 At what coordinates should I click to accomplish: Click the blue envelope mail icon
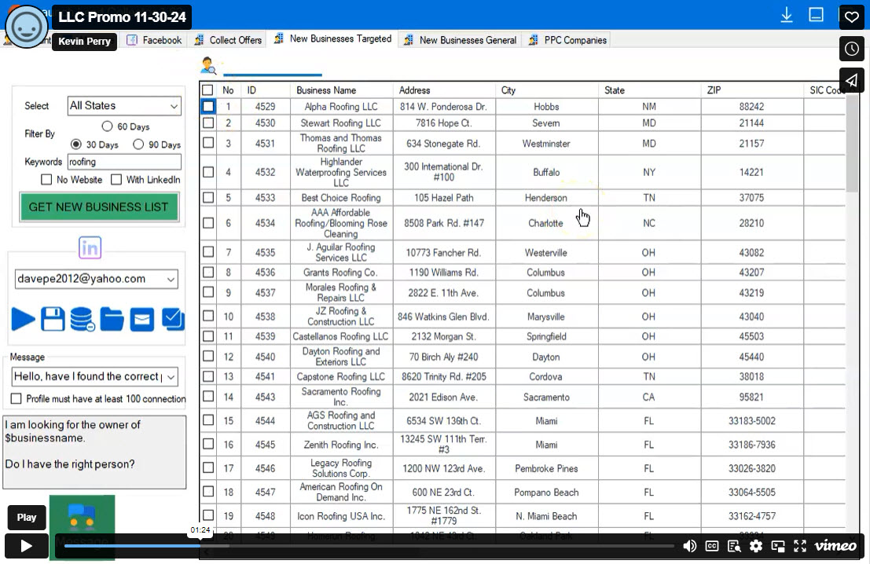point(142,319)
